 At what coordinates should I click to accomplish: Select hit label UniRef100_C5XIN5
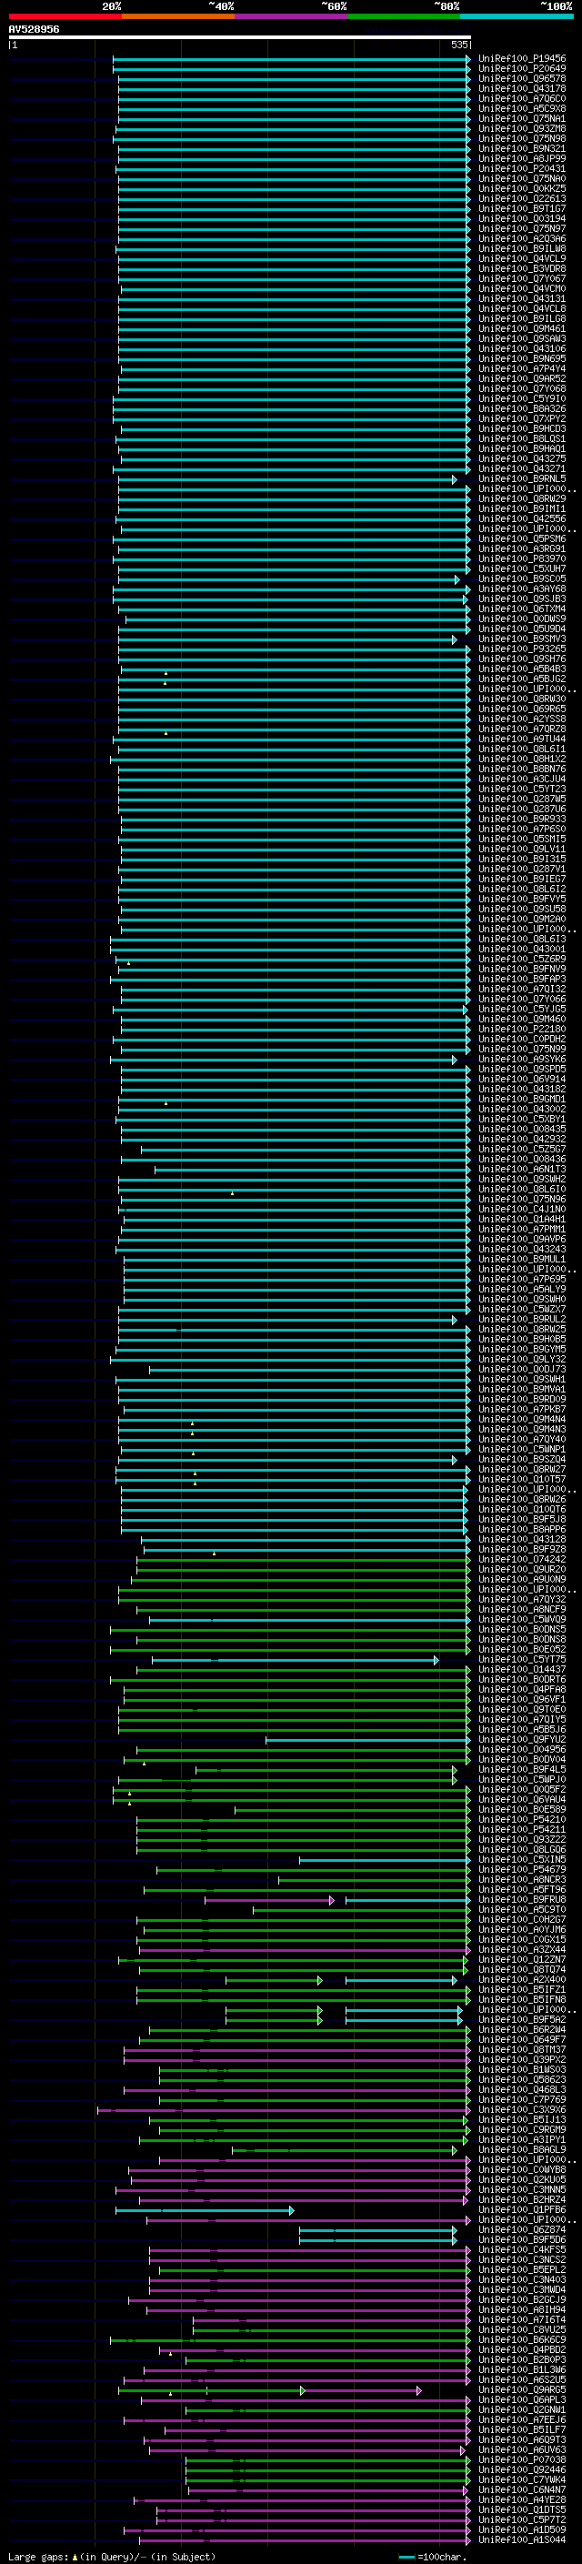tap(522, 1860)
